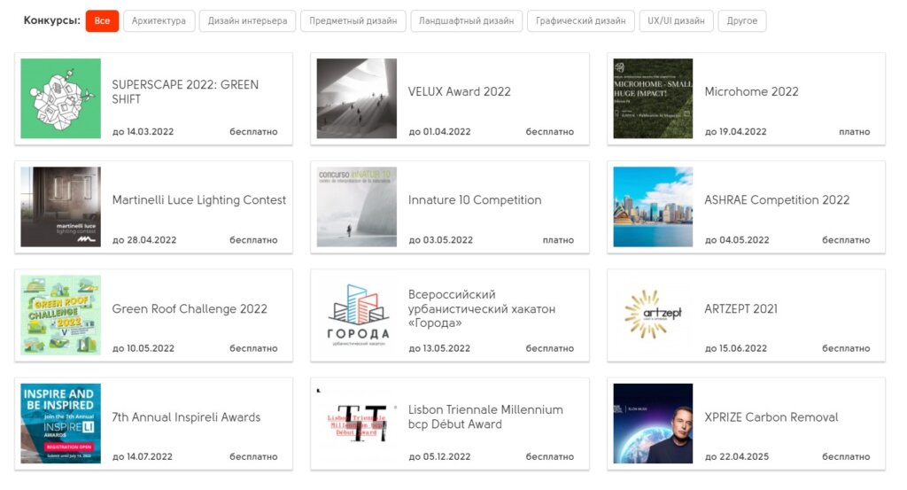907x490 pixels.
Task: Open the Microhome 2022 thumbnail
Action: tap(653, 98)
